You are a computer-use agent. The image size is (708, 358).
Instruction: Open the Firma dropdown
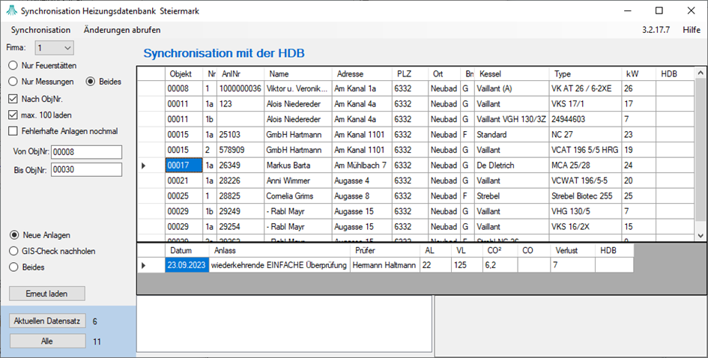click(56, 48)
